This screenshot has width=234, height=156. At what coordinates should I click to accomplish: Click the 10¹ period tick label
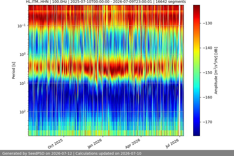pos(23,83)
